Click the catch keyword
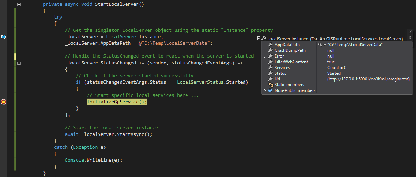This screenshot has width=416, height=177. pos(61,147)
